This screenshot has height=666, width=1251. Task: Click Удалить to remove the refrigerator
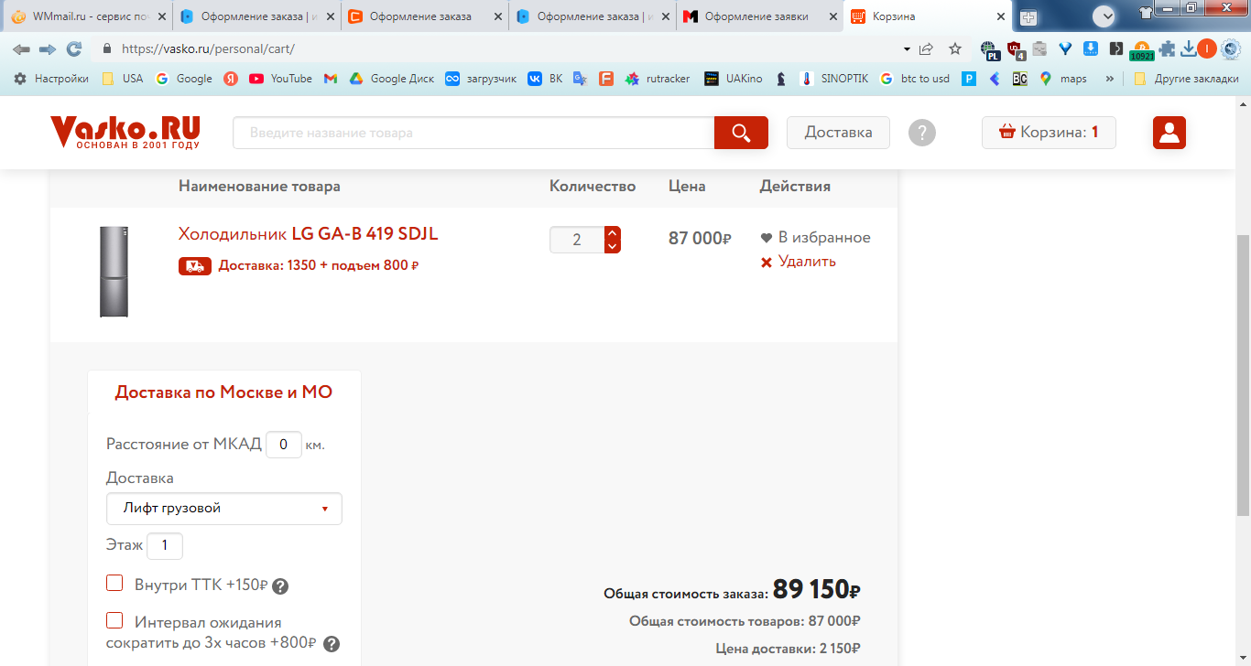point(798,262)
